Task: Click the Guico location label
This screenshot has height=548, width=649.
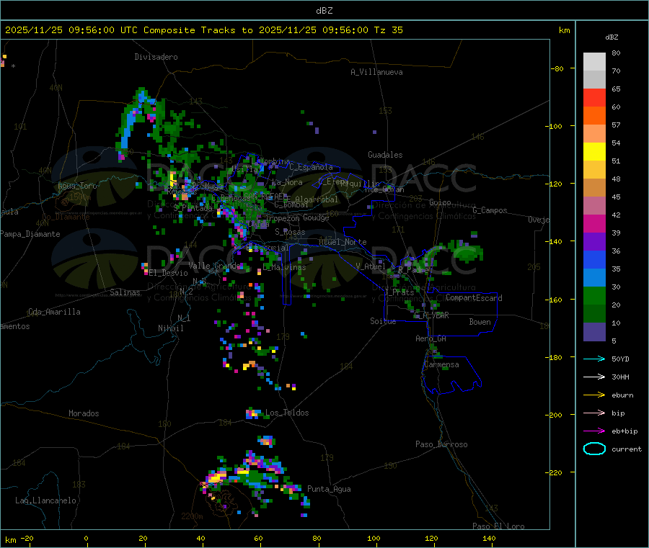Action: click(440, 202)
